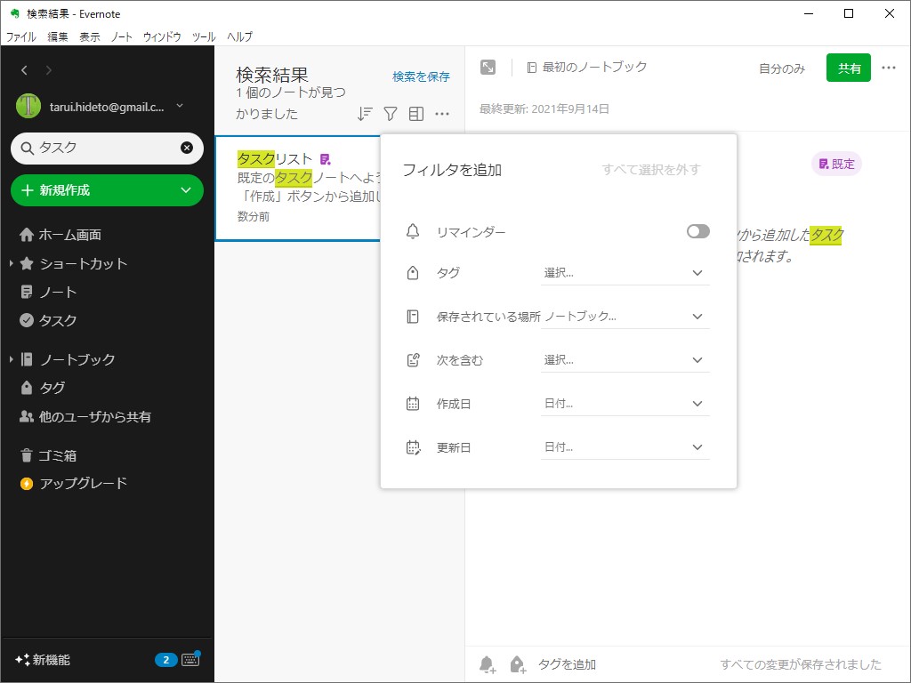Image resolution: width=911 pixels, height=683 pixels.
Task: Click the add reminder bell icon at bottom
Action: click(487, 663)
